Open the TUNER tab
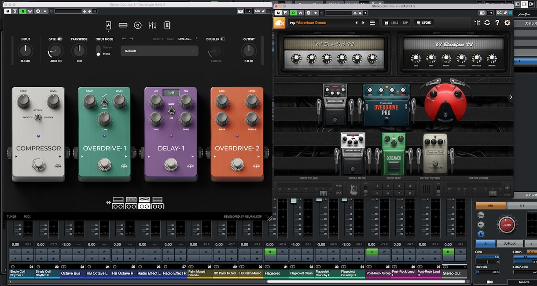 (11, 216)
